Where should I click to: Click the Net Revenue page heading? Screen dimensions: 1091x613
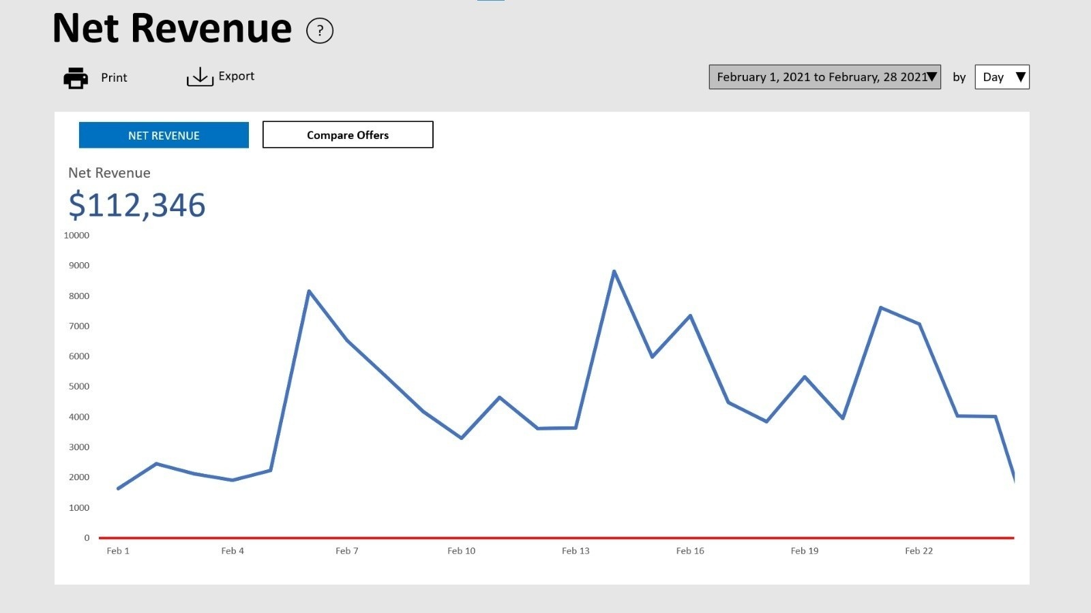(x=172, y=29)
